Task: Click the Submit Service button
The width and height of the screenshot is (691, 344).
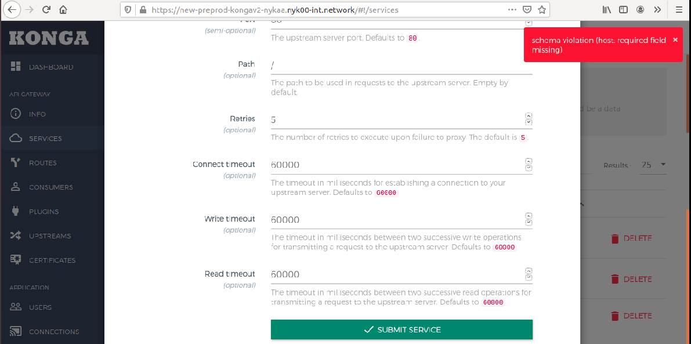Action: pos(401,329)
